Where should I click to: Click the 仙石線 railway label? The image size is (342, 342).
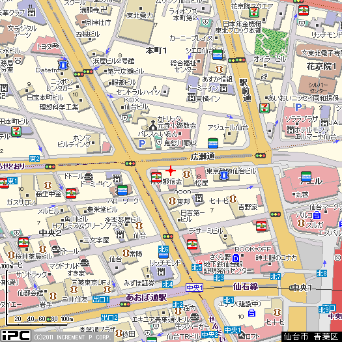[x=245, y=287]
